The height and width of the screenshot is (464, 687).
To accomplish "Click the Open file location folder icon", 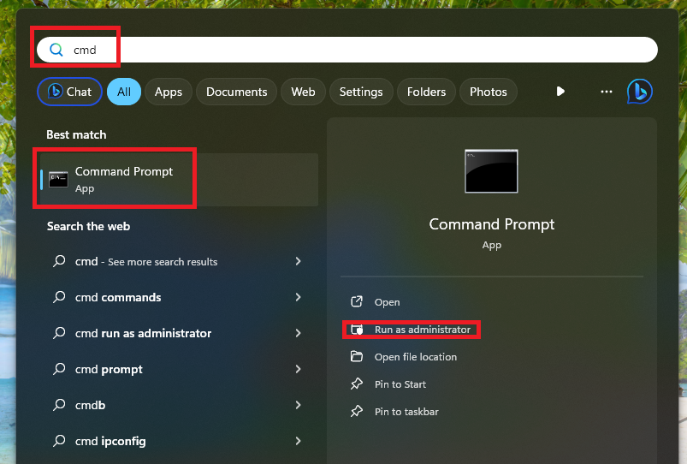I will (357, 357).
